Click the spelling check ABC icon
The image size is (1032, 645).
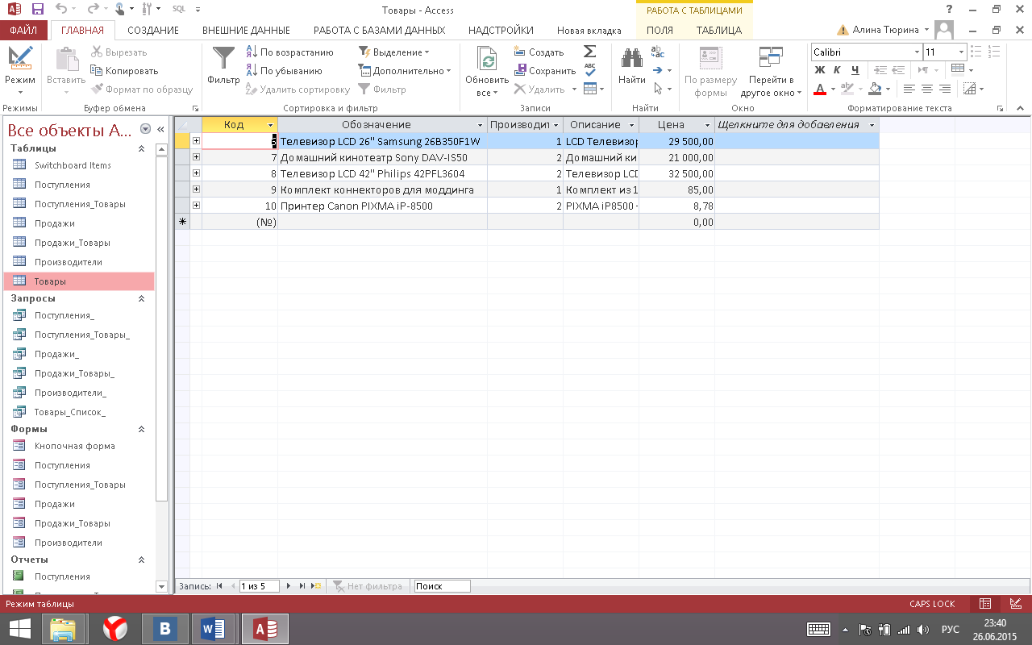(590, 70)
